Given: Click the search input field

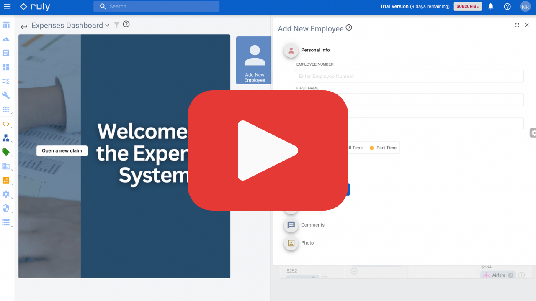Looking at the screenshot, I should coord(157,6).
